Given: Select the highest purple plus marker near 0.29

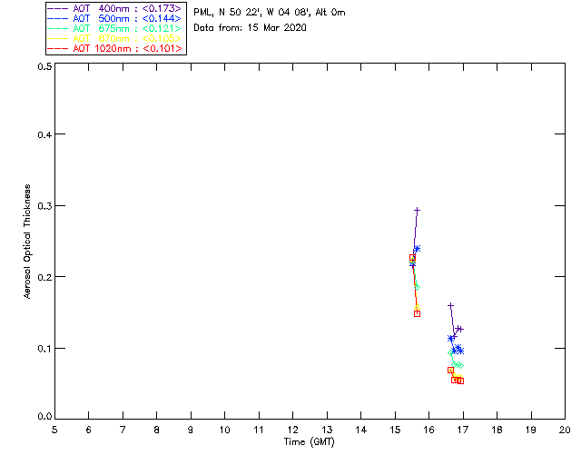Looking at the screenshot, I should (x=417, y=211).
